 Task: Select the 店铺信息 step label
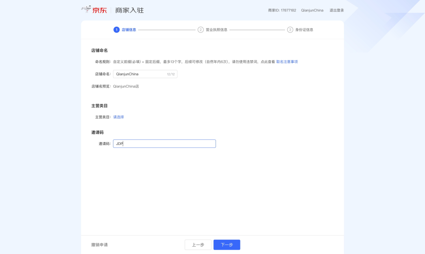coord(129,30)
